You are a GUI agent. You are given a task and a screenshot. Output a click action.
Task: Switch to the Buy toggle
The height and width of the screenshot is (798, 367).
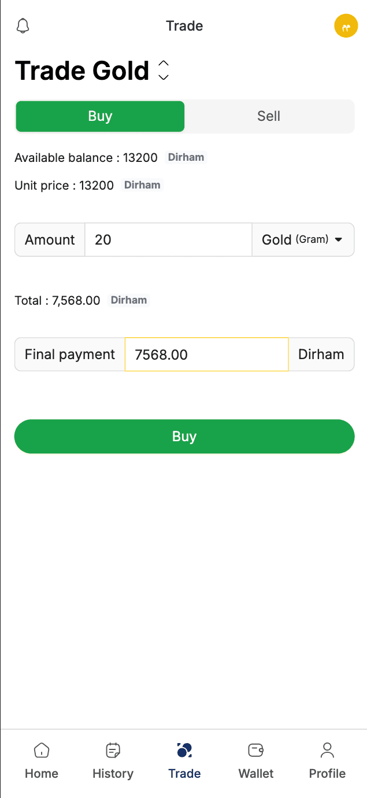click(x=100, y=116)
